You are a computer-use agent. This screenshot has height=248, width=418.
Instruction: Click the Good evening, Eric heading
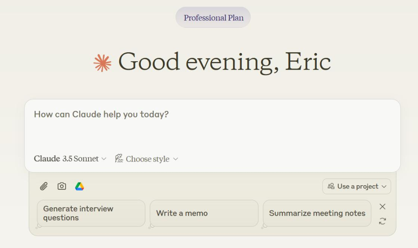click(225, 62)
